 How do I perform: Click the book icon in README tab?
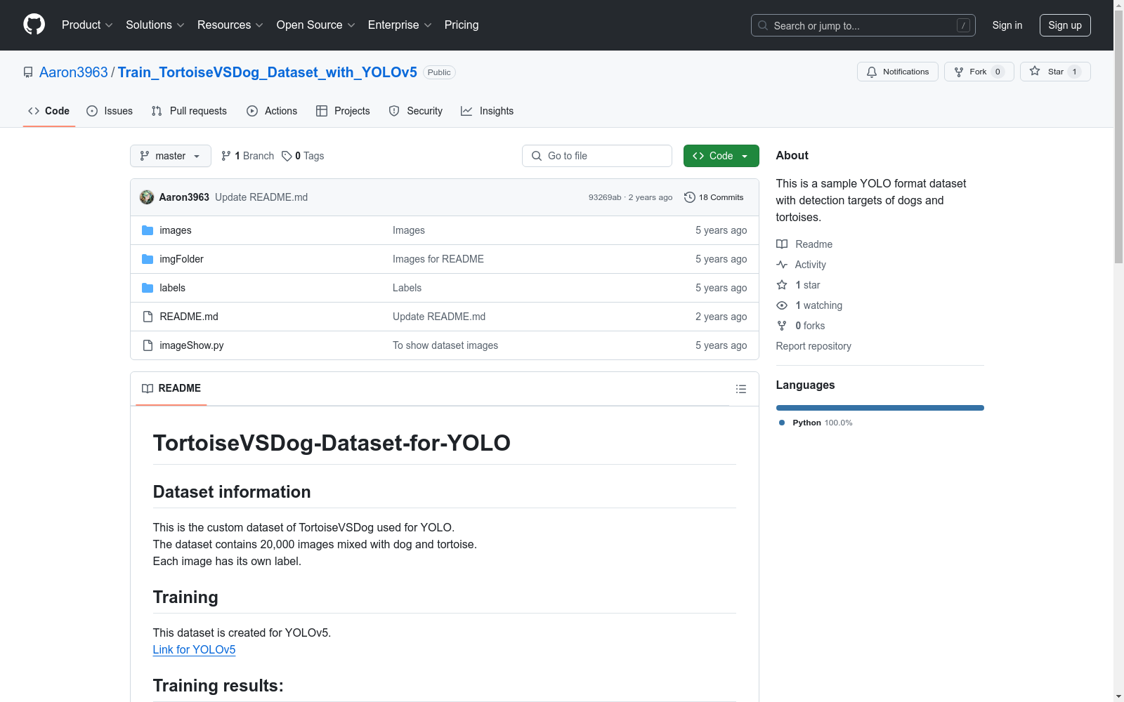tap(148, 388)
